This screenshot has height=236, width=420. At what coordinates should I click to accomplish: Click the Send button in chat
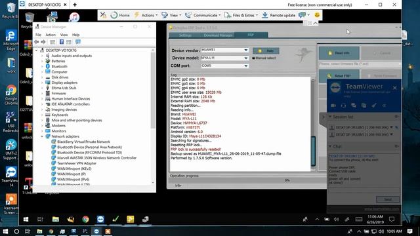point(388,199)
